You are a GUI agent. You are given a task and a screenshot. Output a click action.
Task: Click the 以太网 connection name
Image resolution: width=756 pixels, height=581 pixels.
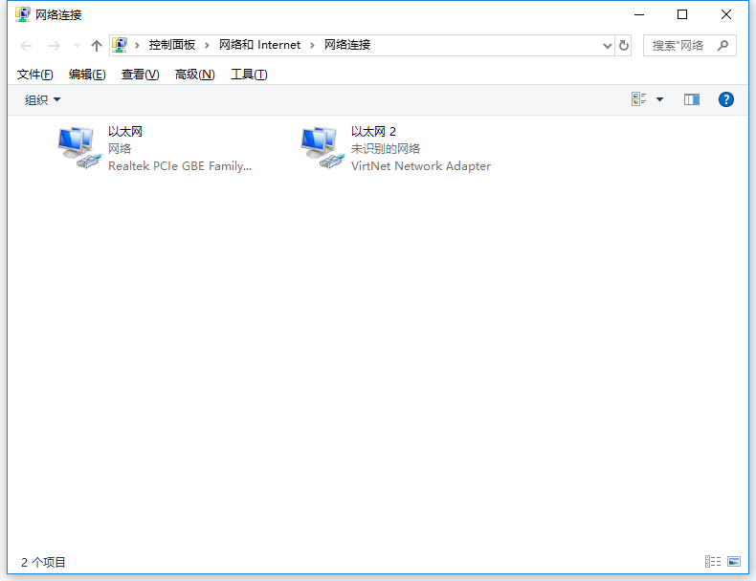(124, 132)
